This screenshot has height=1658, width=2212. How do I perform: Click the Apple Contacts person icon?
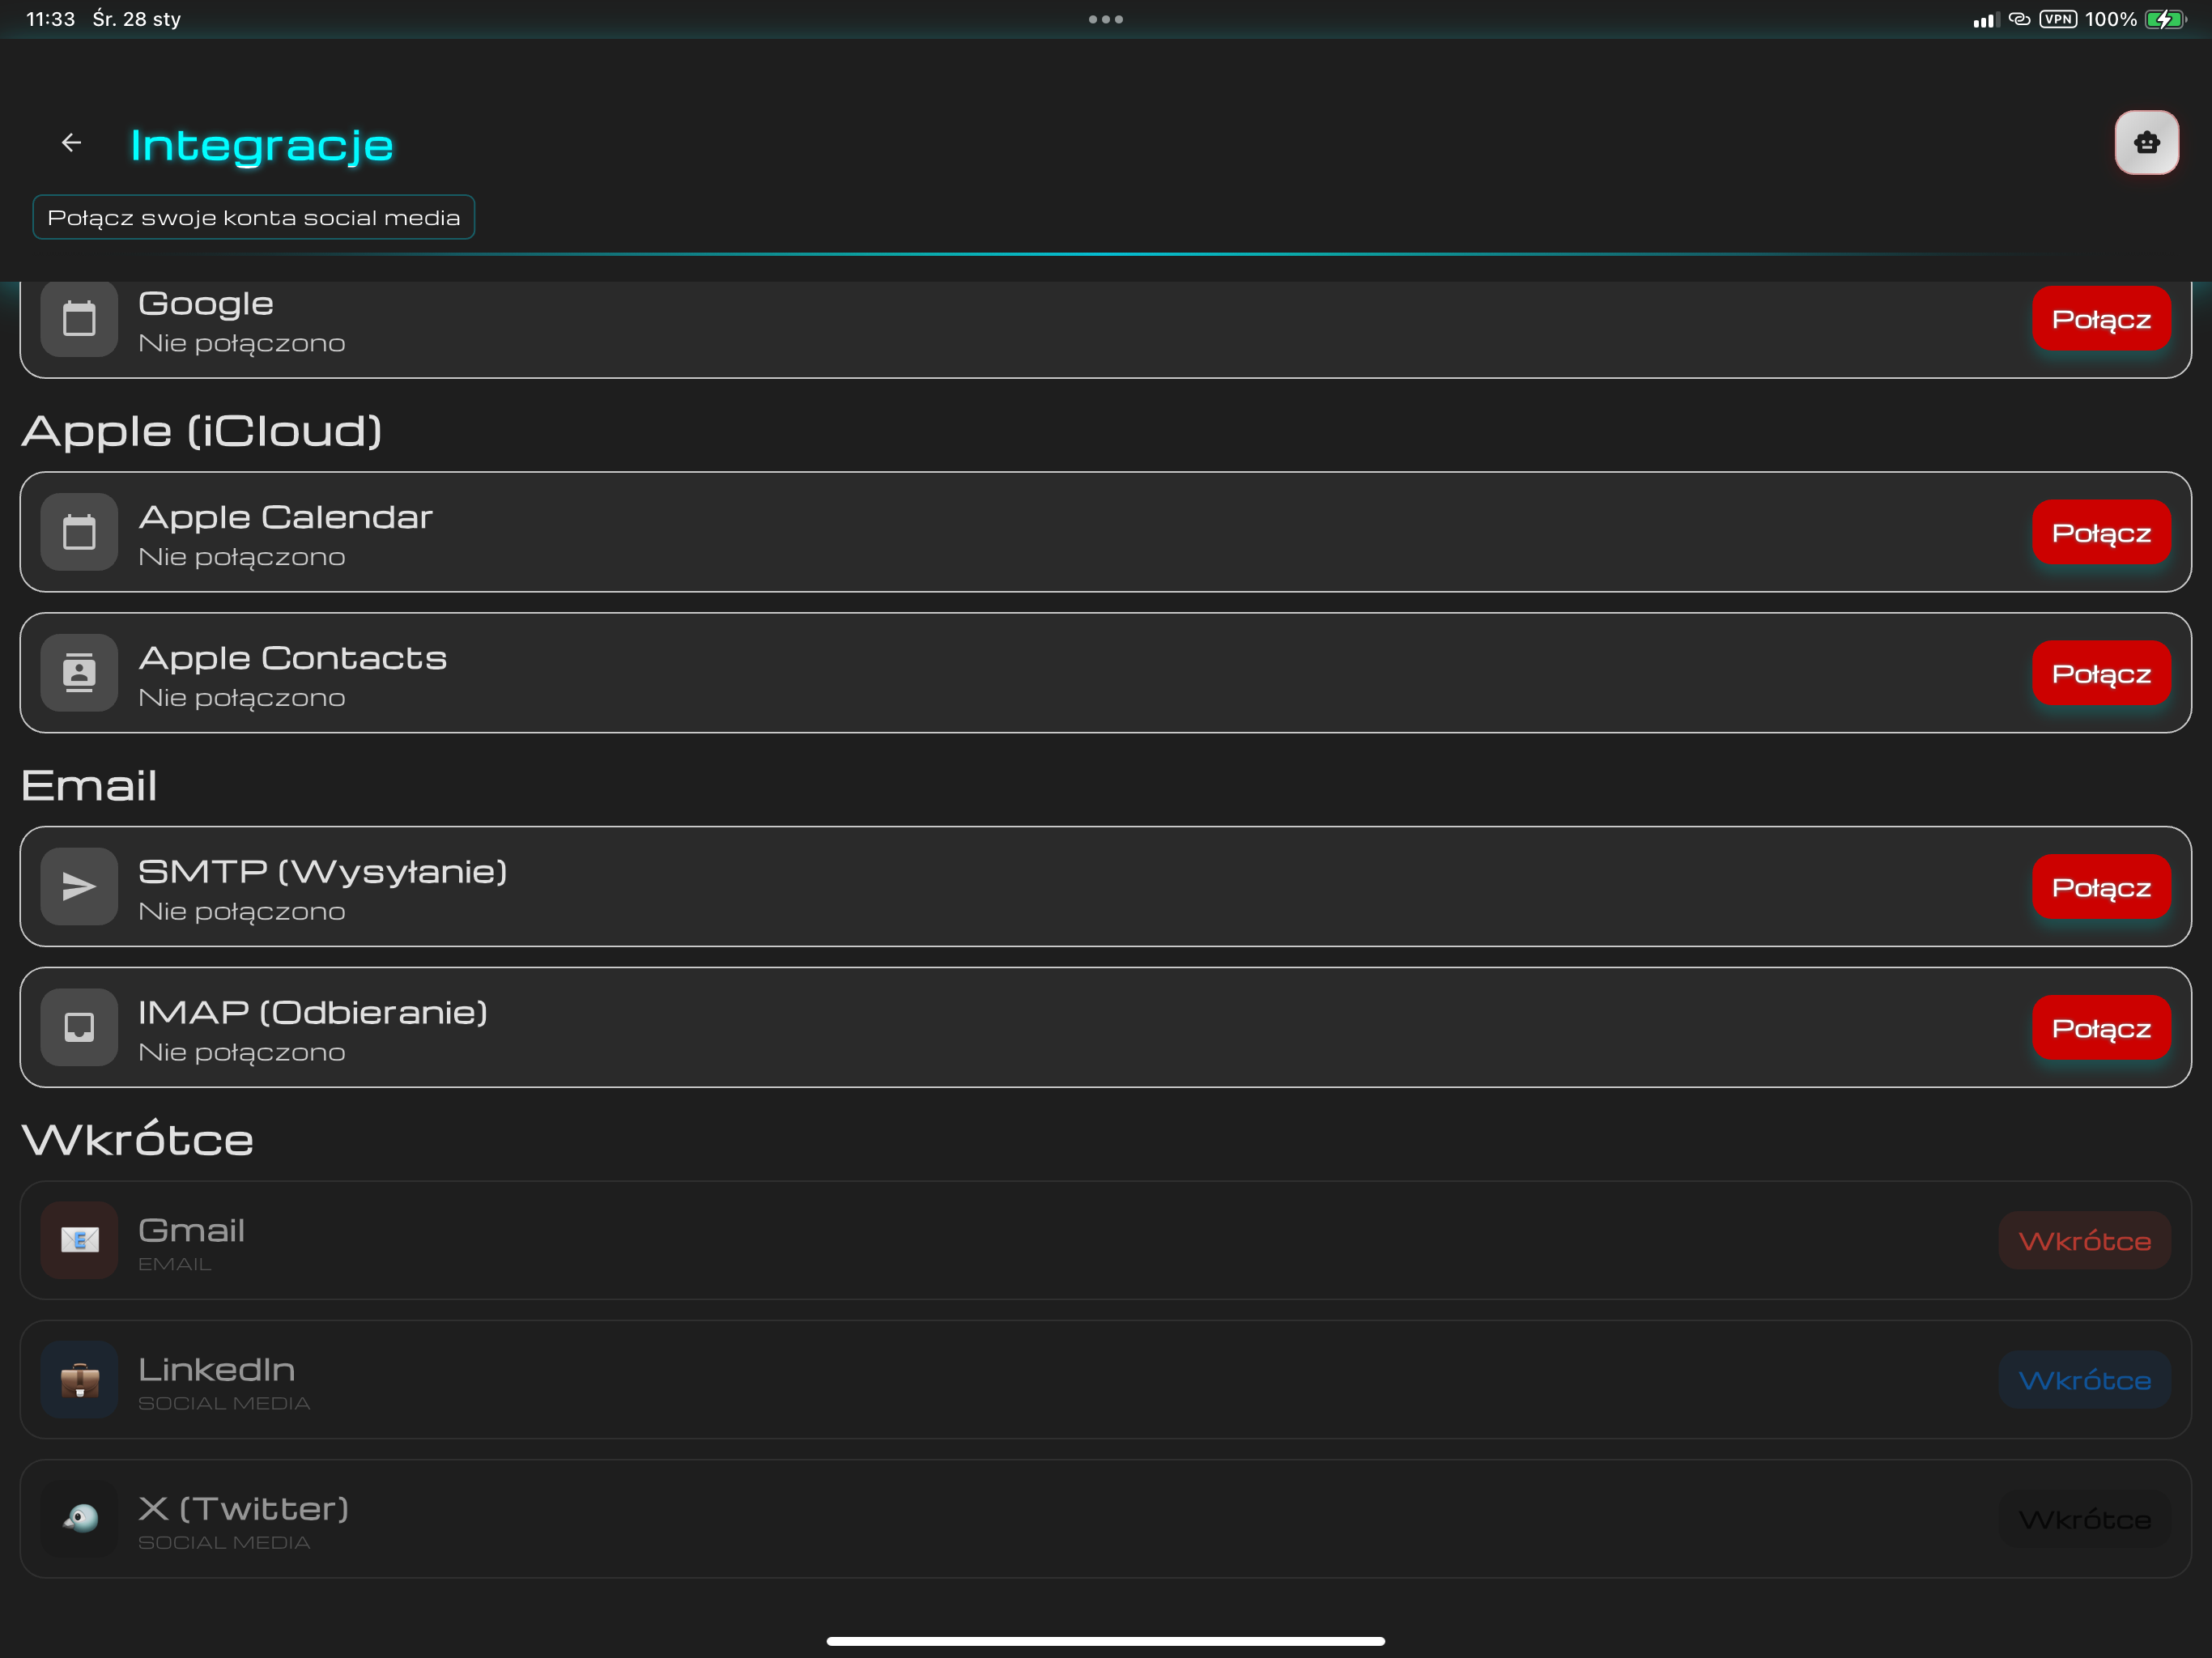pyautogui.click(x=79, y=673)
